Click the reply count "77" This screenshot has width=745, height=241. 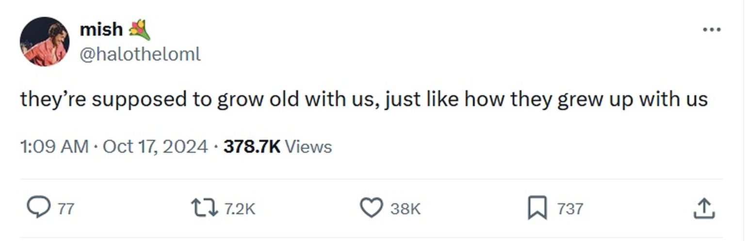[x=65, y=209]
